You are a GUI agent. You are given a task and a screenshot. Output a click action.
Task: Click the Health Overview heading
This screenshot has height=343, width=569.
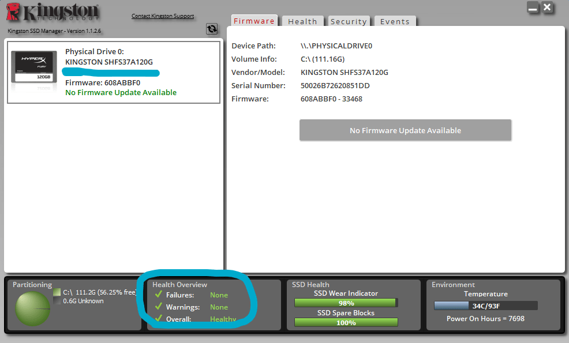(x=179, y=285)
